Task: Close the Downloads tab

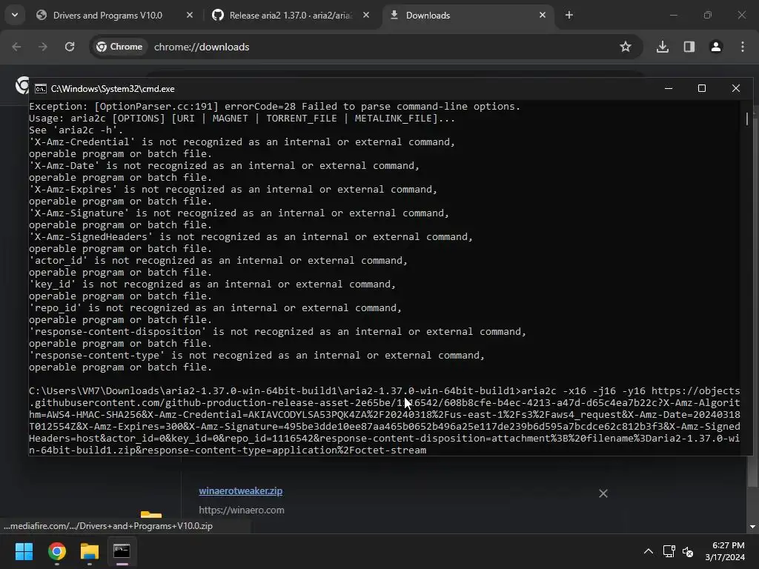Action: [542, 15]
